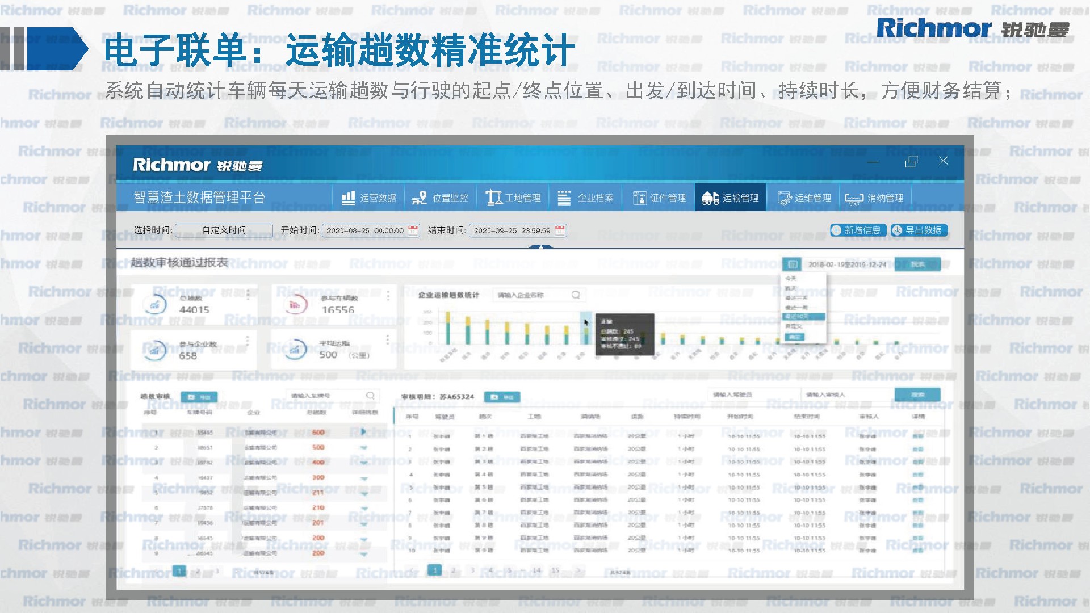Viewport: 1090px width, 613px height.
Task: Open the 运维管理 tab
Action: coord(804,198)
